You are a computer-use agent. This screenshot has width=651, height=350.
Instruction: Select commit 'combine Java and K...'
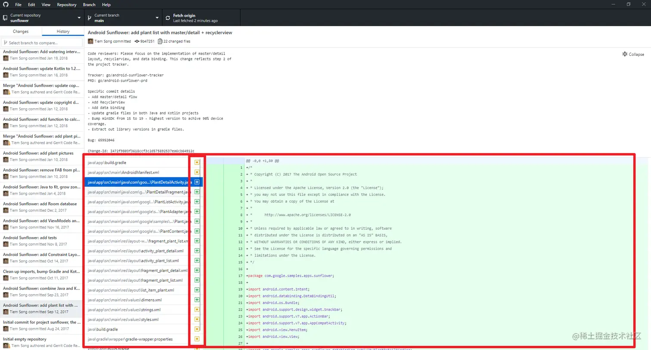(x=42, y=292)
